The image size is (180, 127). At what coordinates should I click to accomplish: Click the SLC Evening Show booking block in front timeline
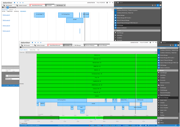coord(62,100)
